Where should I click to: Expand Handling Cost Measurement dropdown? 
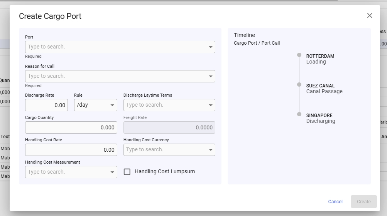(x=112, y=172)
